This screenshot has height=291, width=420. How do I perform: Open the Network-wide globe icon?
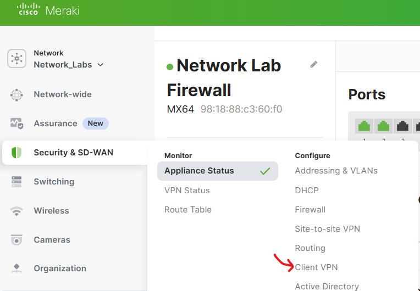(x=16, y=94)
